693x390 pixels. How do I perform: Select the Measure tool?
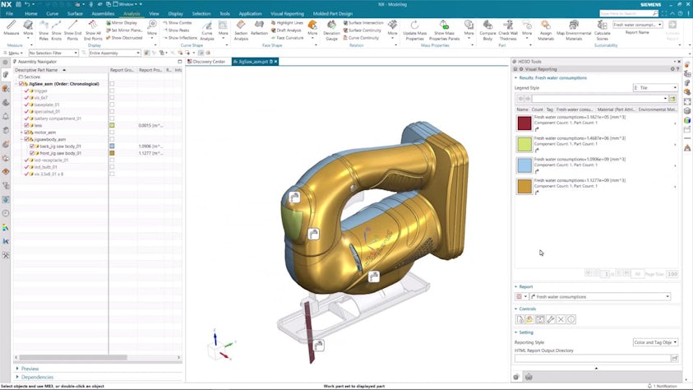pyautogui.click(x=11, y=29)
